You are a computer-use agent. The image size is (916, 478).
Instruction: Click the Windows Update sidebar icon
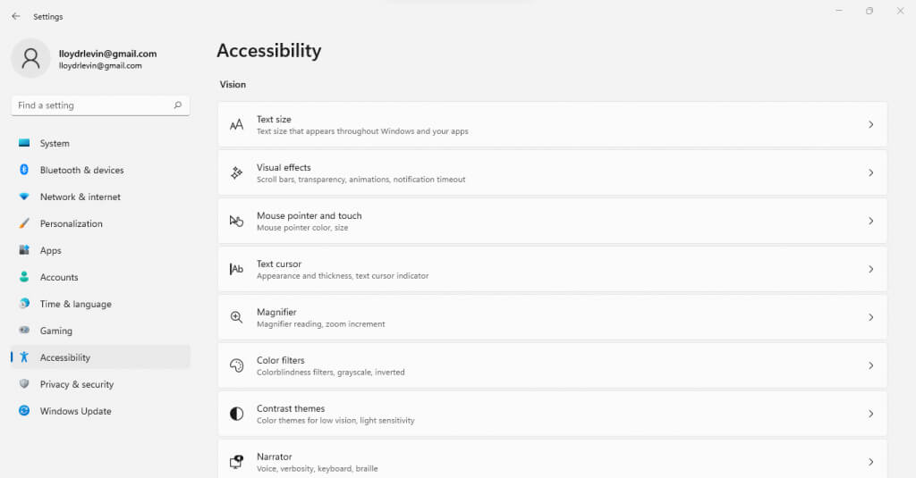coord(24,411)
